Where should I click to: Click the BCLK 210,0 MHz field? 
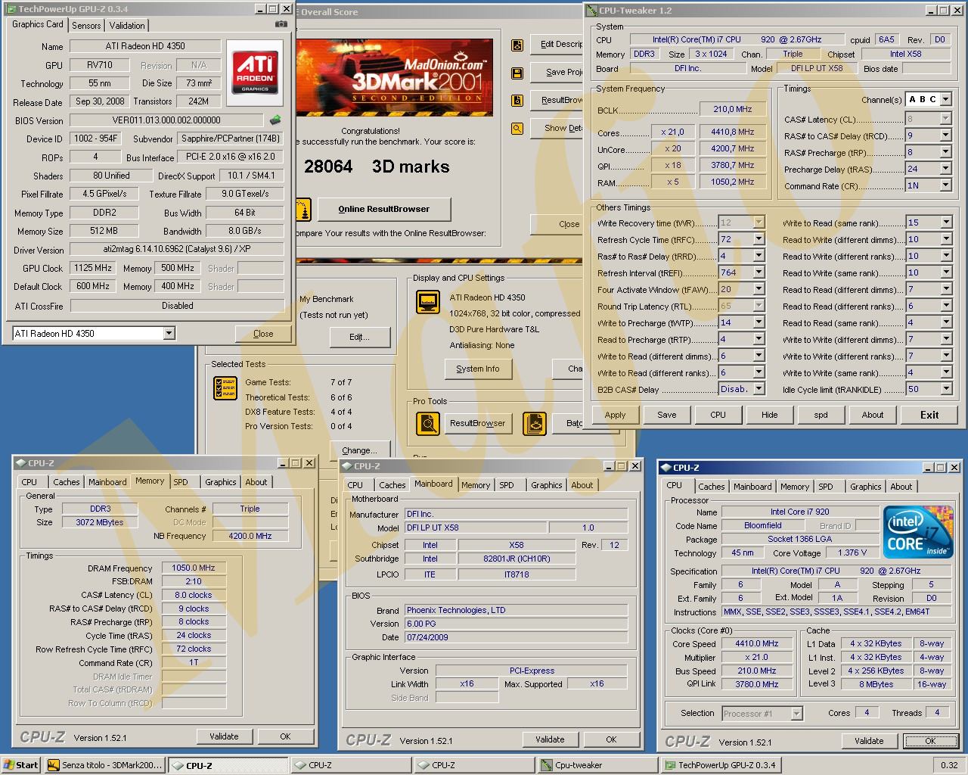coord(732,109)
